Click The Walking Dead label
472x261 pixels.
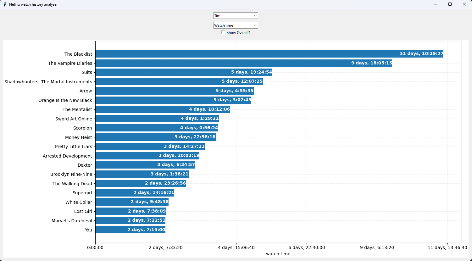[72, 184]
